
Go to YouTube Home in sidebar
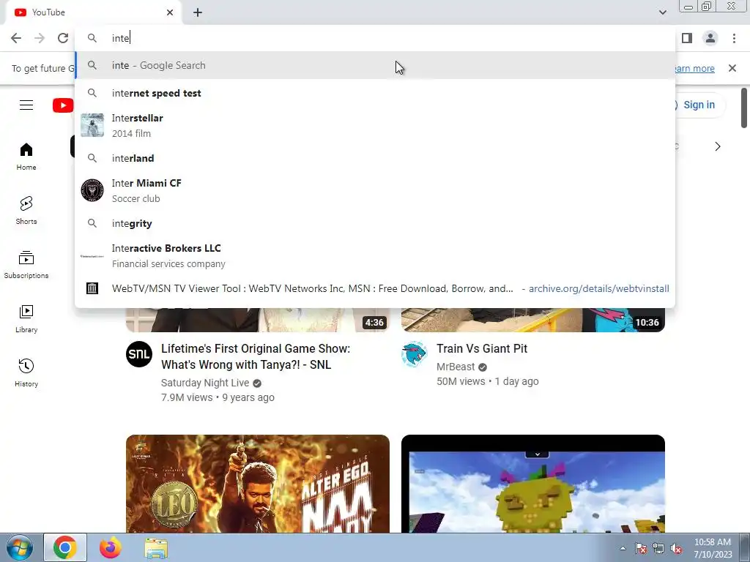[26, 157]
